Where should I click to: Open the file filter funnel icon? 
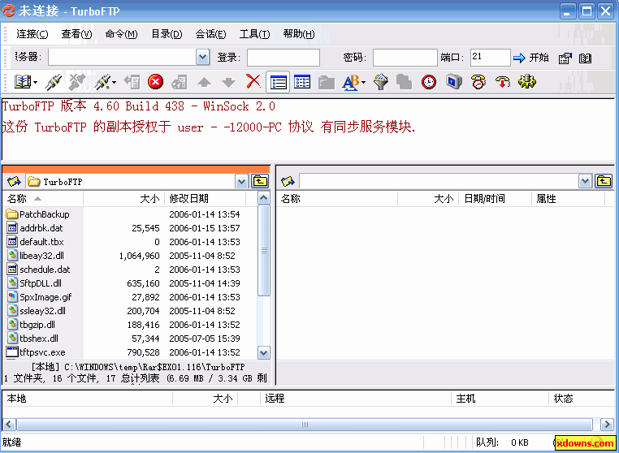pyautogui.click(x=381, y=82)
